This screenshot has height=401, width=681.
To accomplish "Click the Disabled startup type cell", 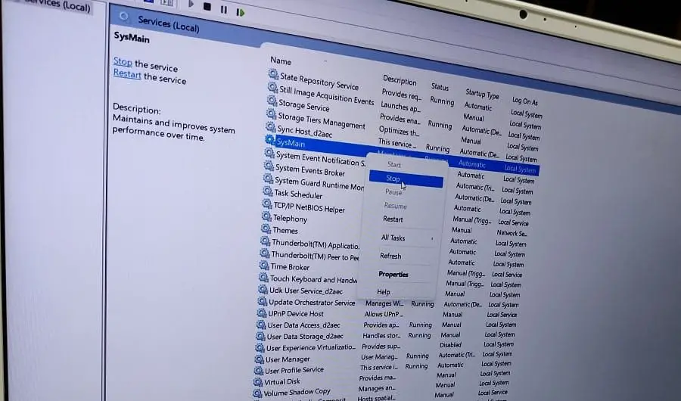I will [450, 345].
